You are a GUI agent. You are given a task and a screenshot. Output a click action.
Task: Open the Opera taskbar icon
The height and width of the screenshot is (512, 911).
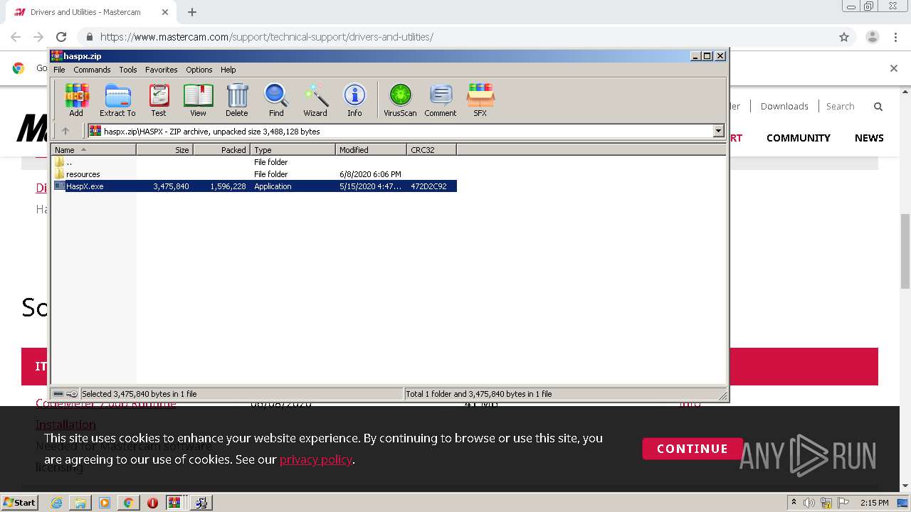click(152, 503)
